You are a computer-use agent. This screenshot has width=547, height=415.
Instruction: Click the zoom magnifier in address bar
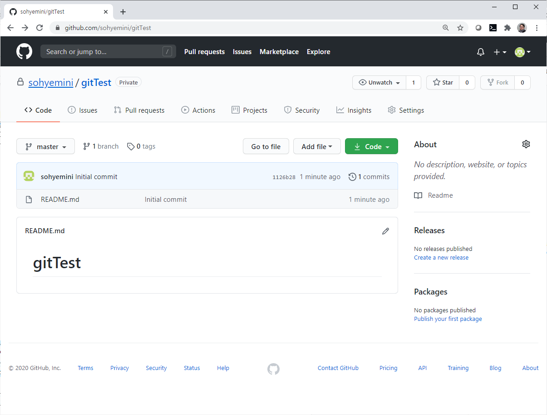tap(446, 28)
